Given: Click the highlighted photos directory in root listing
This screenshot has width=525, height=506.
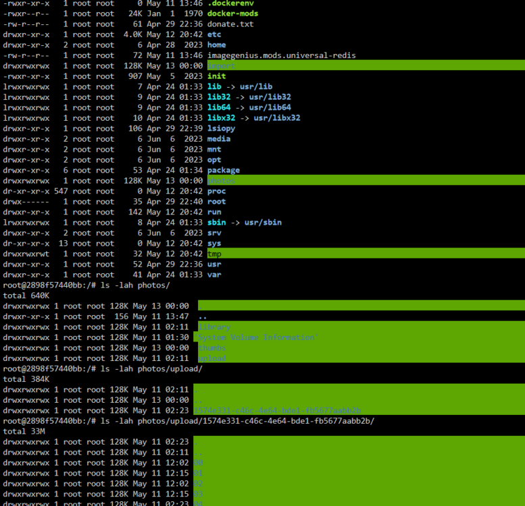Looking at the screenshot, I should [221, 181].
